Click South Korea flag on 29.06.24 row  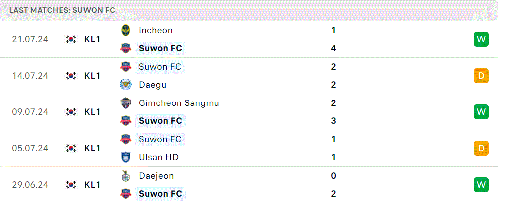[71, 185]
